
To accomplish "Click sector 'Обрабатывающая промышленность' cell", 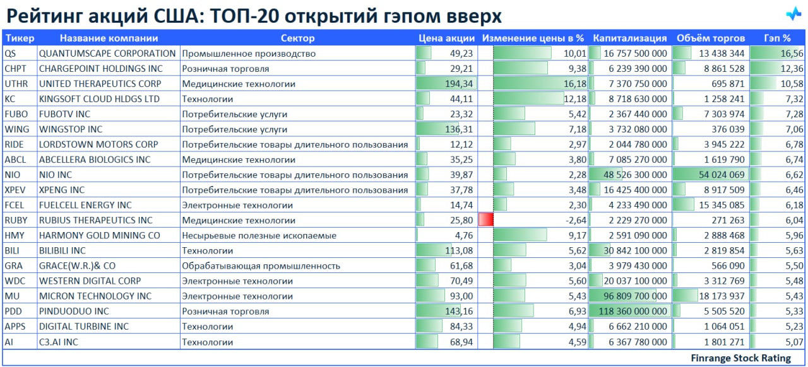I will [x=297, y=265].
